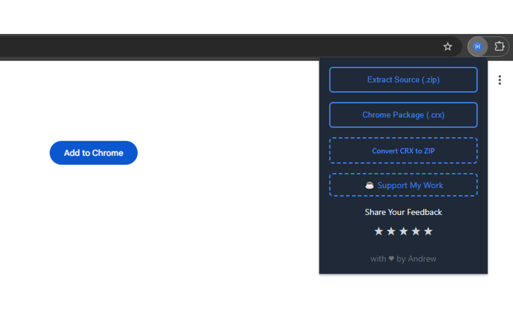Open the CRX extractor extension icon
The width and height of the screenshot is (513, 320).
click(x=477, y=47)
